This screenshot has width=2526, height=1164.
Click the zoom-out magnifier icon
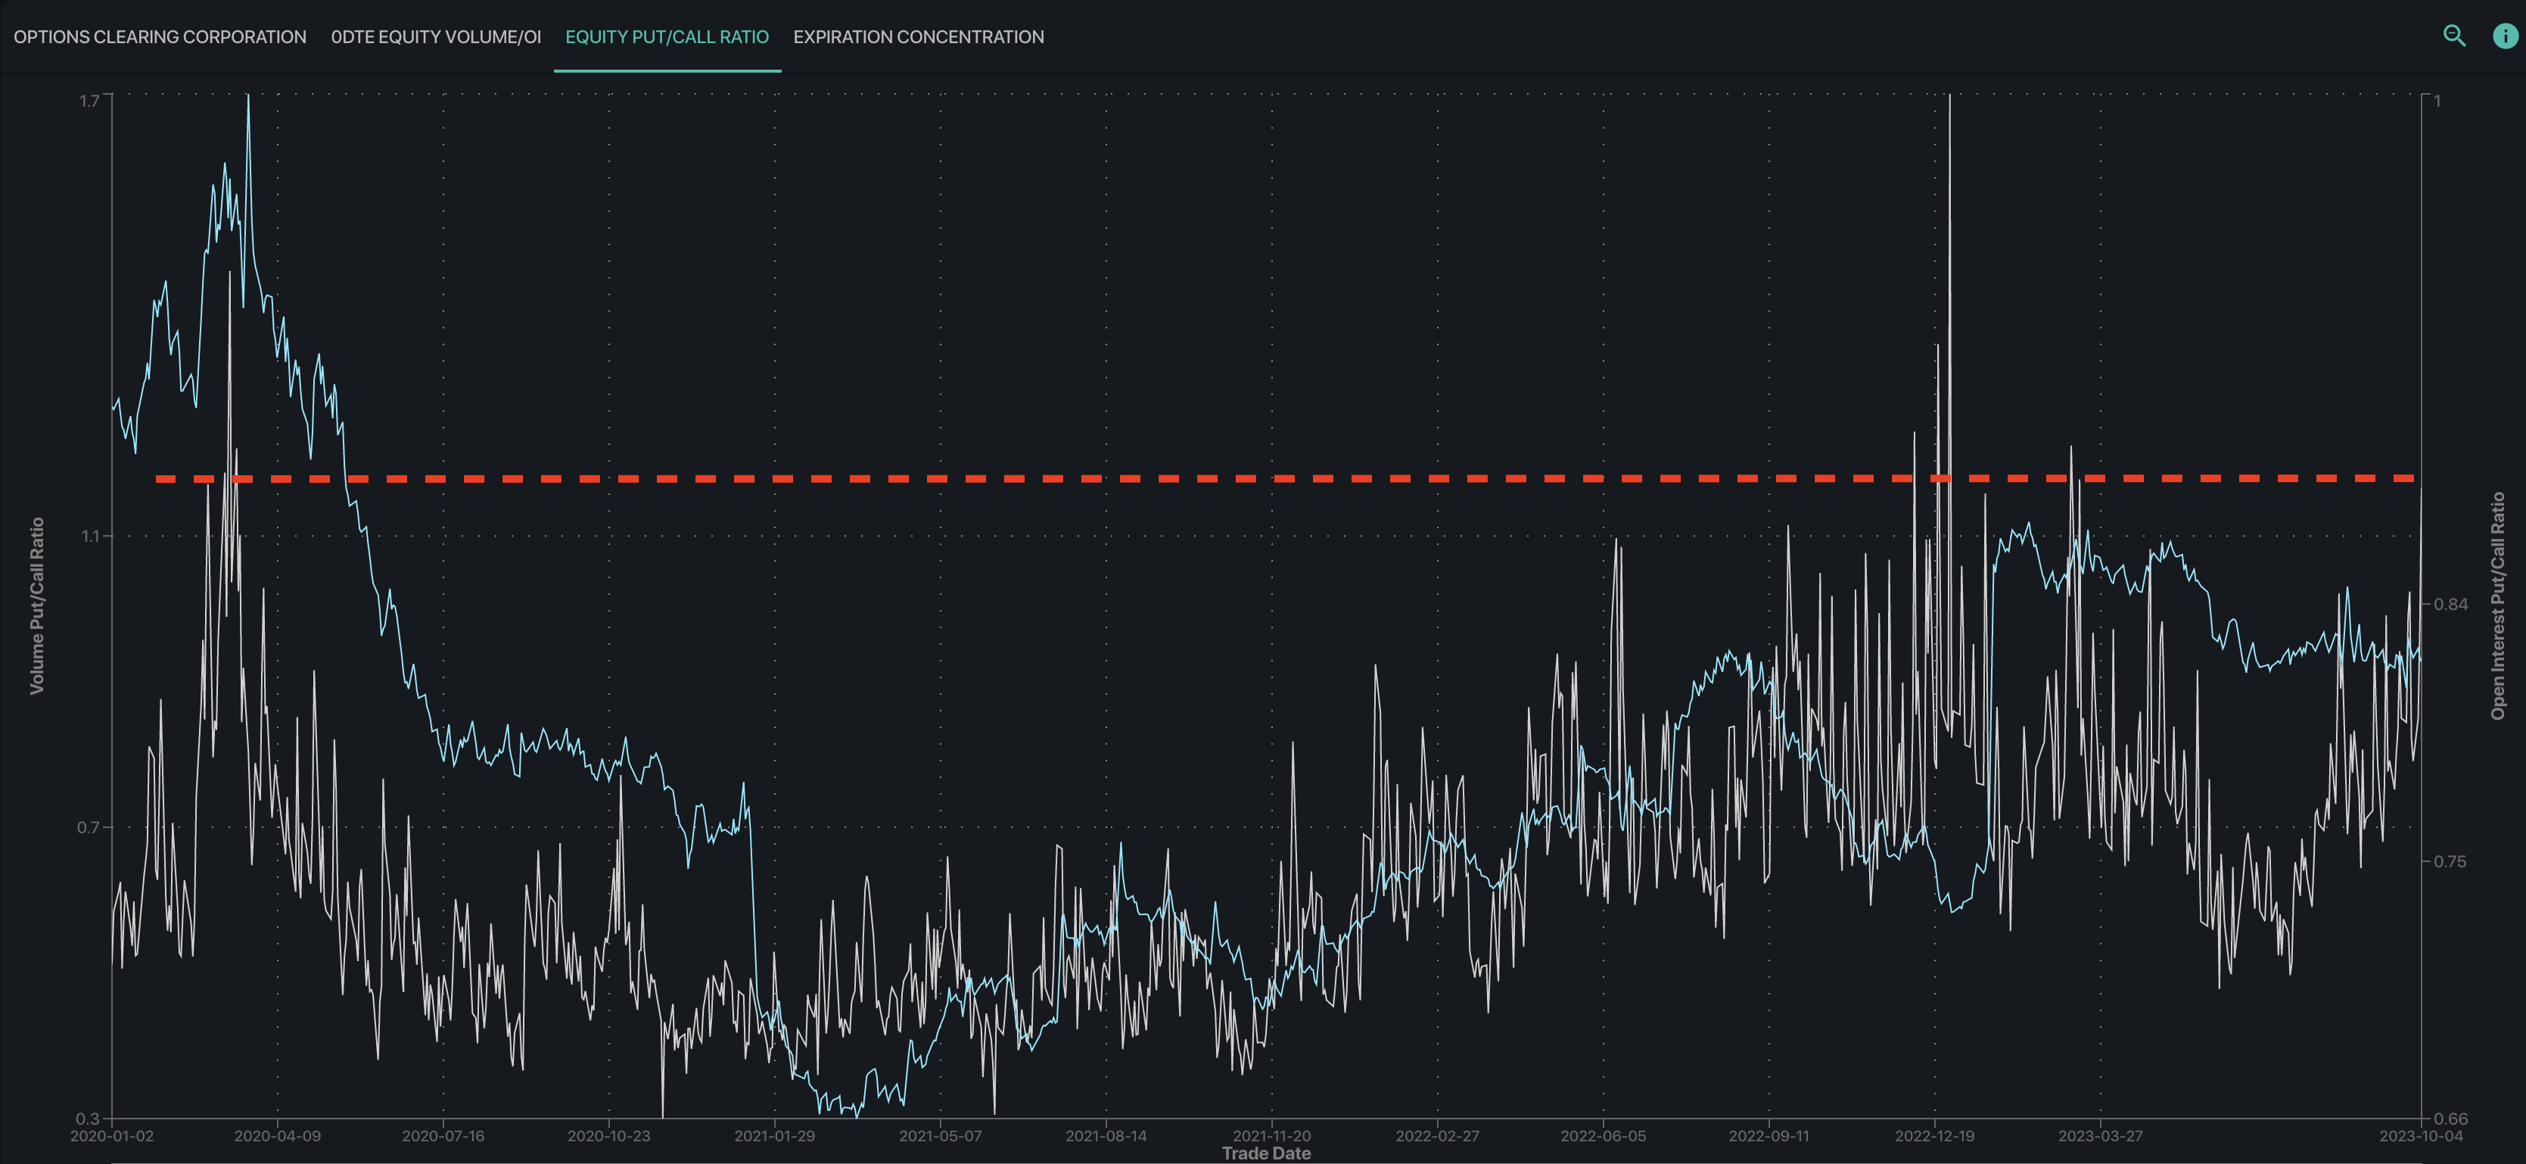pyautogui.click(x=2453, y=36)
